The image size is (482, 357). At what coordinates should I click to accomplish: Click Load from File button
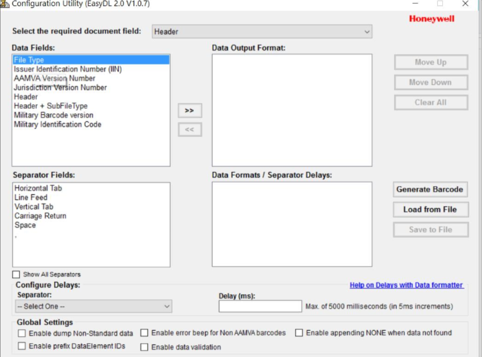430,210
